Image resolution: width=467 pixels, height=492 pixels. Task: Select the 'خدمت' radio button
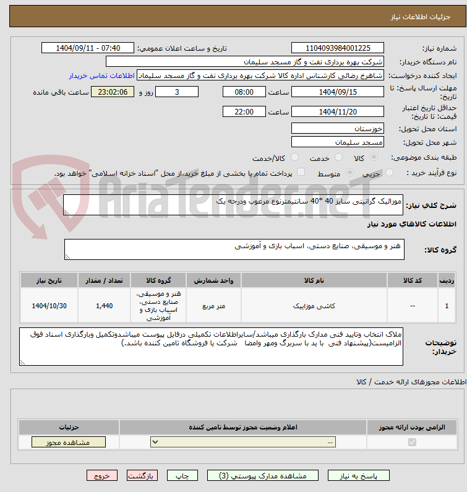coord(338,157)
